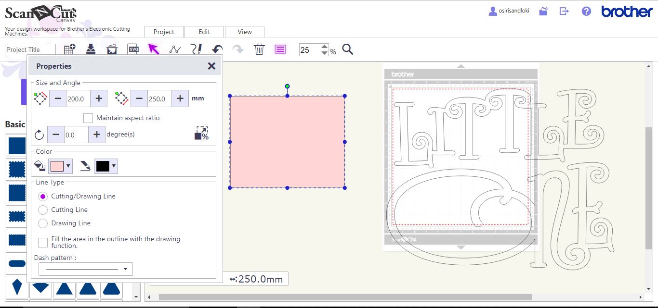Open the Dash pattern dropdown
The image size is (658, 308).
pyautogui.click(x=125, y=269)
